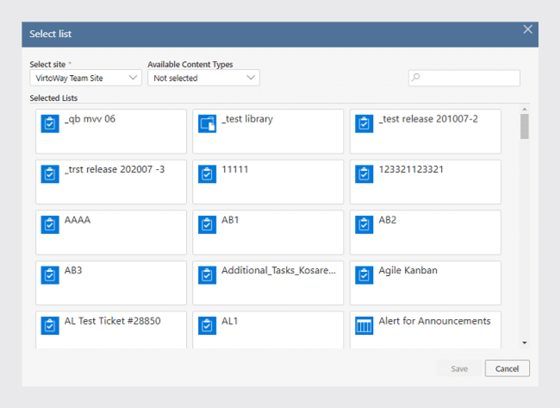560x408 pixels.
Task: Click the Cancel button
Action: point(507,368)
